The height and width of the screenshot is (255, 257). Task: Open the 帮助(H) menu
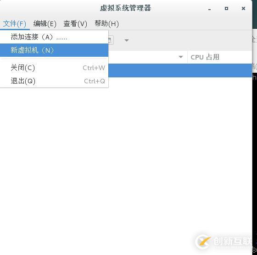click(x=106, y=24)
